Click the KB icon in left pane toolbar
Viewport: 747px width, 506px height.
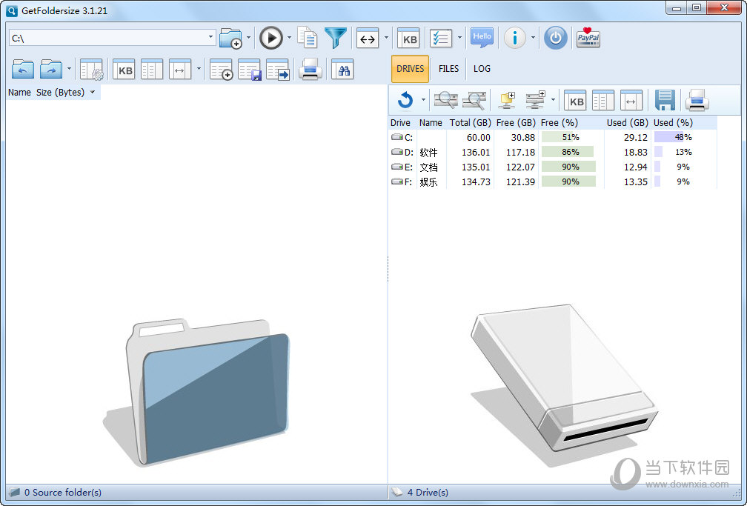pyautogui.click(x=124, y=70)
